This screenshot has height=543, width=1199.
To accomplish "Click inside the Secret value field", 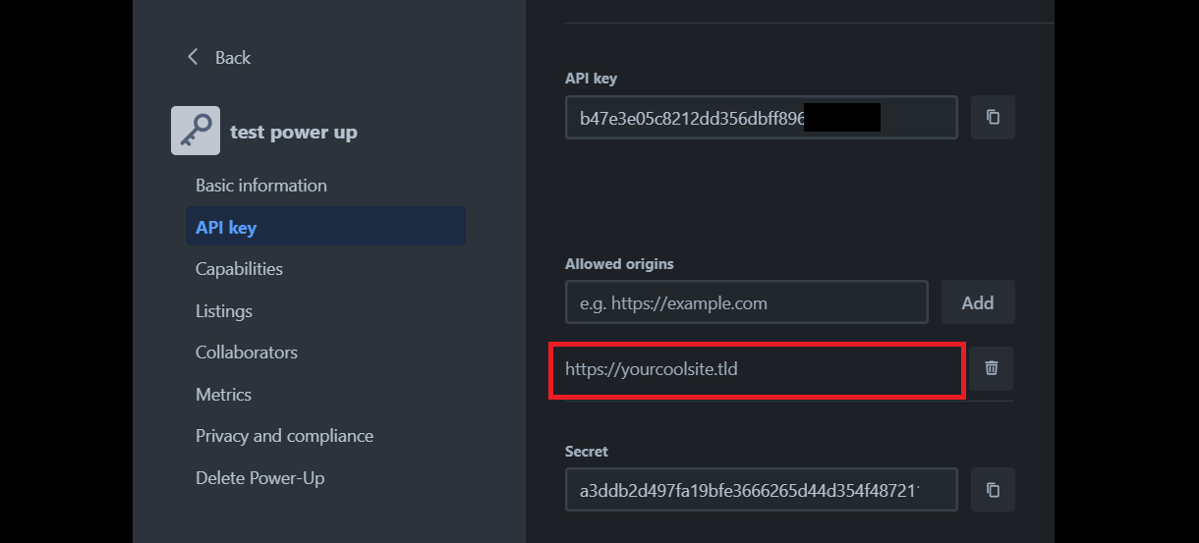I will [762, 489].
